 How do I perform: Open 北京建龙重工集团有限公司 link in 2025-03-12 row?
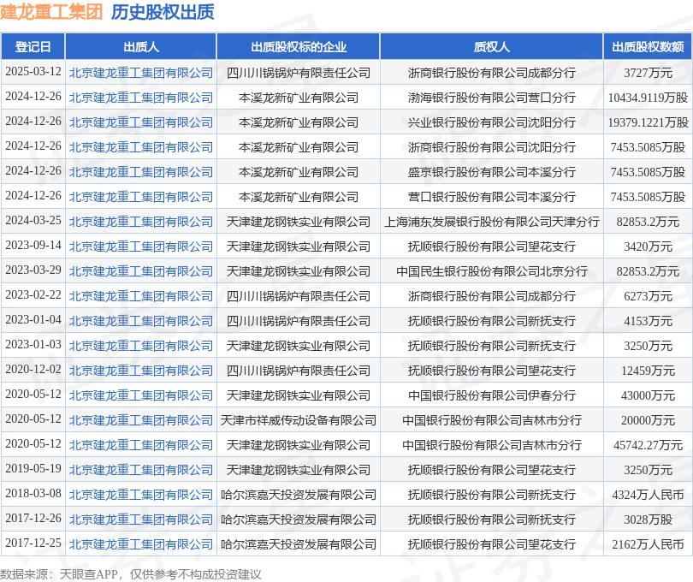141,73
